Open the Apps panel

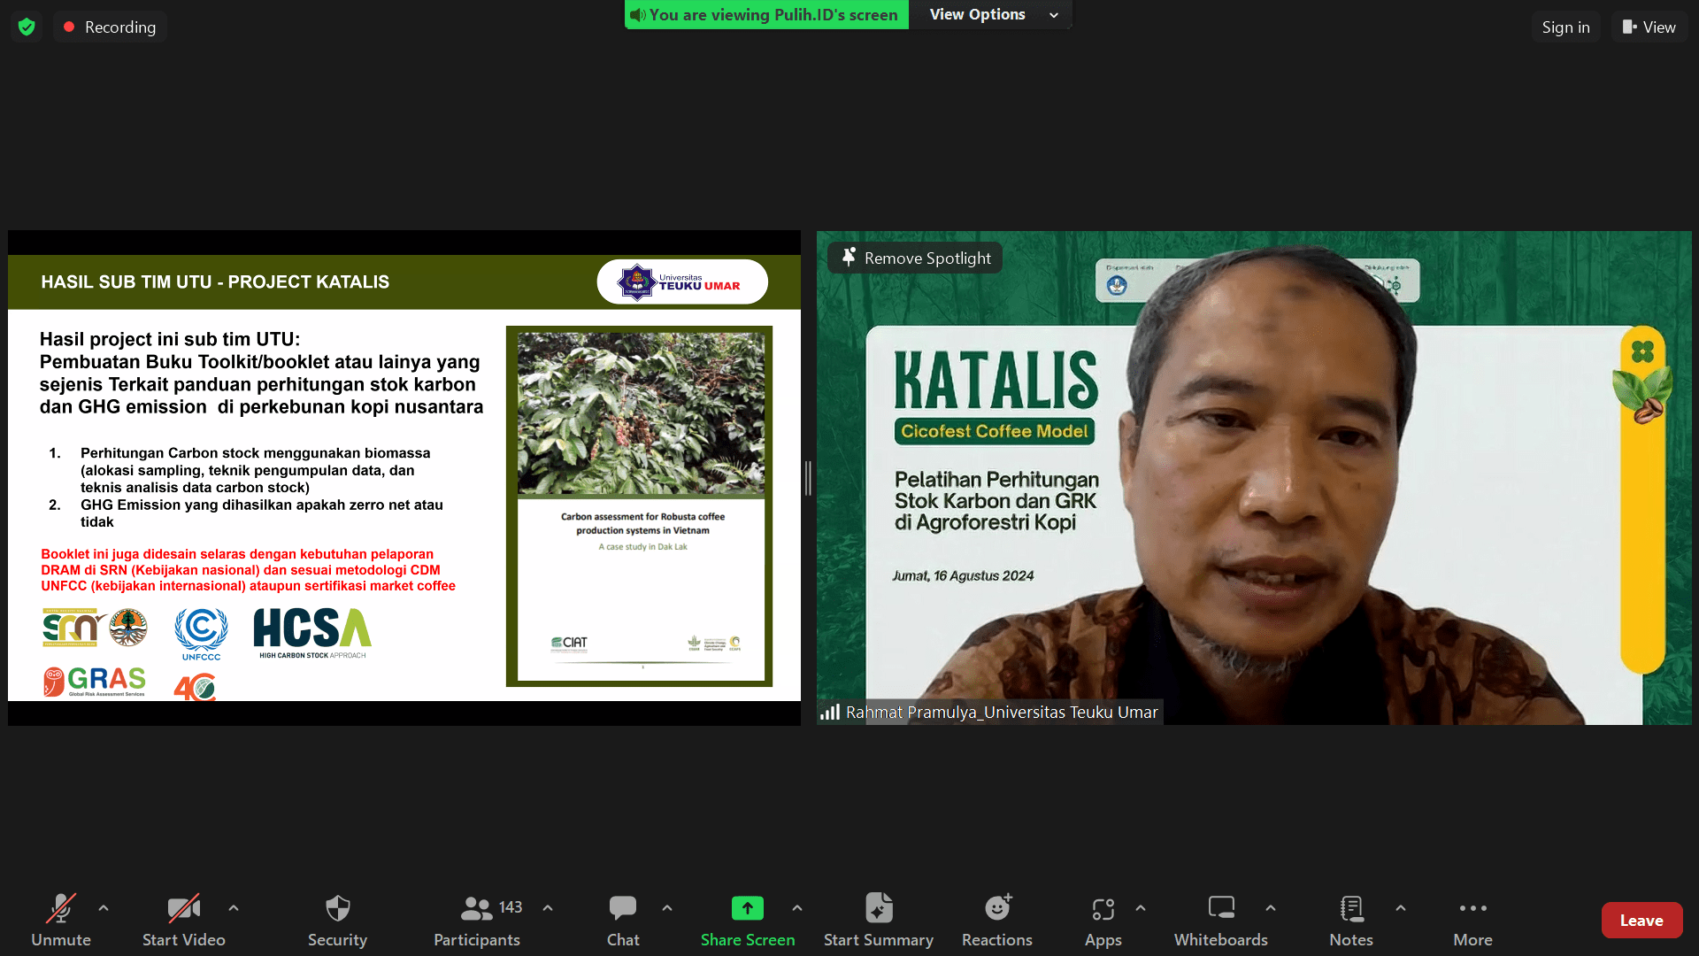pos(1103,921)
